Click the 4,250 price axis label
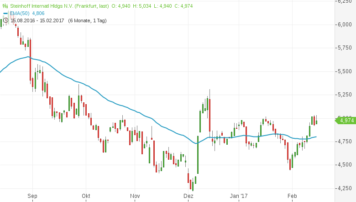Image resolution: width=356 pixels, height=202 pixels. pyautogui.click(x=345, y=188)
